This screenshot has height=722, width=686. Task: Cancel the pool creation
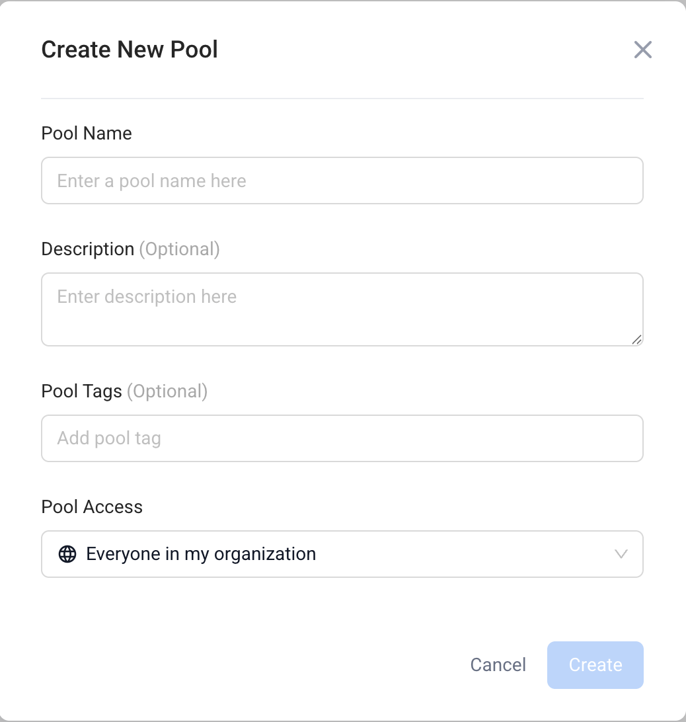[x=498, y=665]
